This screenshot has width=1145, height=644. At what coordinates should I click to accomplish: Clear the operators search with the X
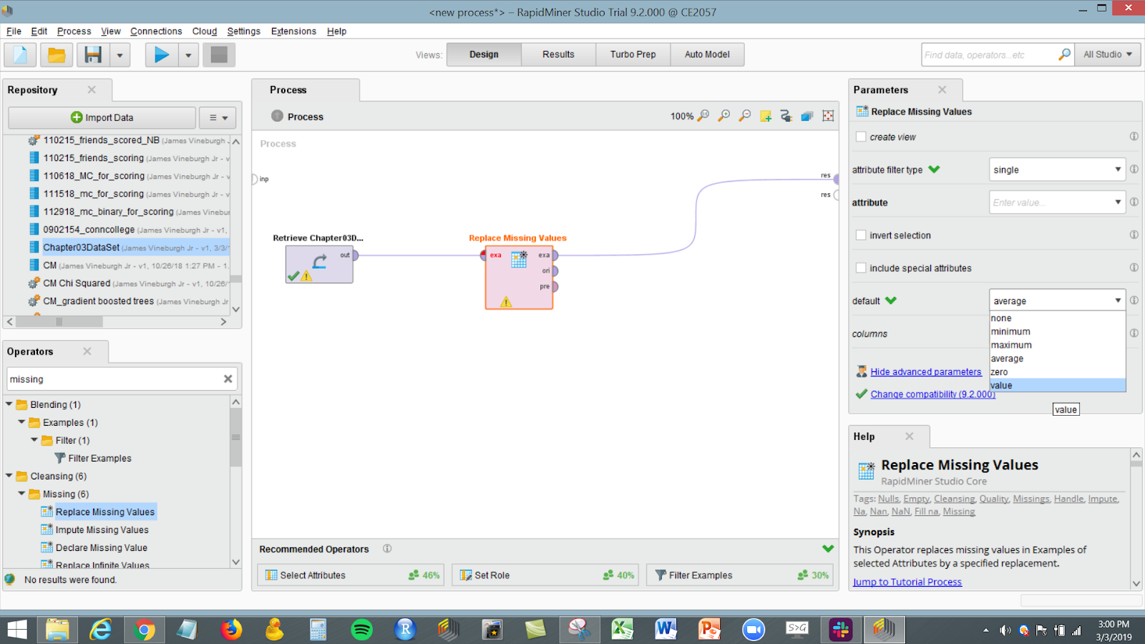tap(228, 379)
